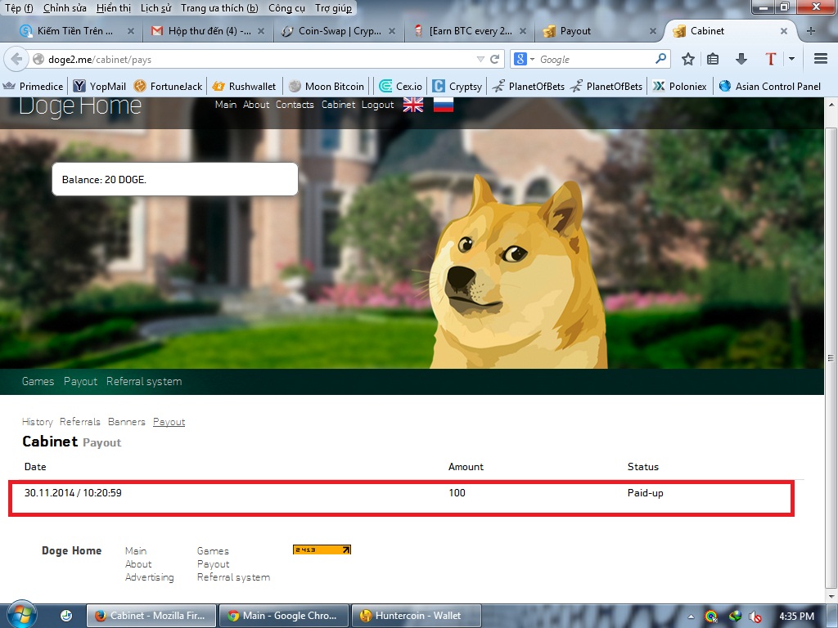Open the Huntercoin Wallet from the taskbar
838x628 pixels.
[x=416, y=615]
